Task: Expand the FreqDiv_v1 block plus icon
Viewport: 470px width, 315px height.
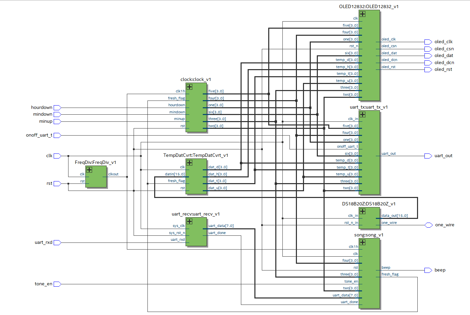Action: click(89, 170)
